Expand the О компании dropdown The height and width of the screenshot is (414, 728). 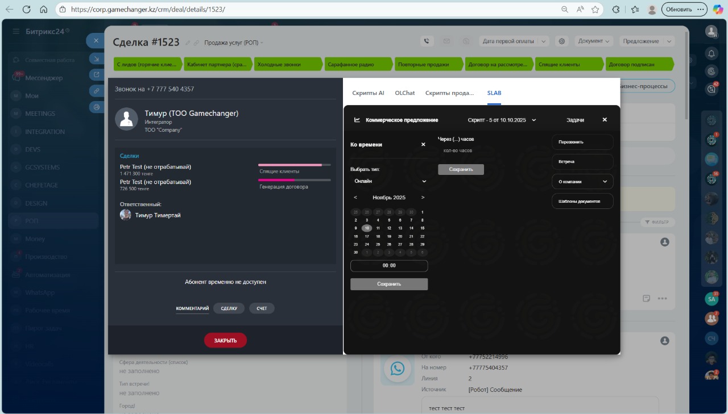582,182
